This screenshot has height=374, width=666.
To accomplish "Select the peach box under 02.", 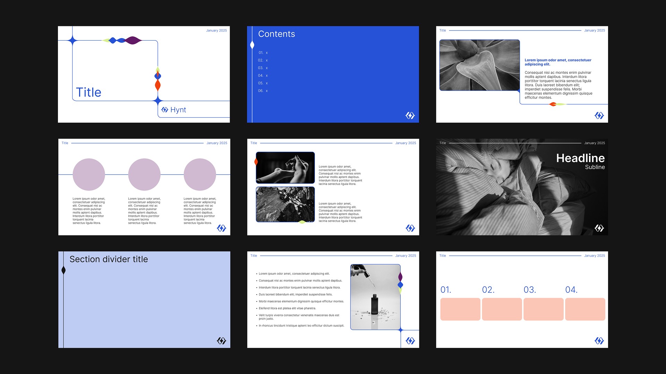I will (x=502, y=309).
